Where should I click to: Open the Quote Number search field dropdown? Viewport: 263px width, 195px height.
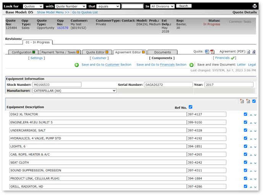70,7
